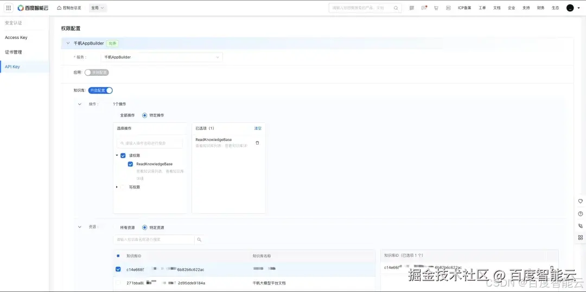Delete ReadKnowledgeBase from selected items
The image size is (586, 292).
click(x=257, y=143)
